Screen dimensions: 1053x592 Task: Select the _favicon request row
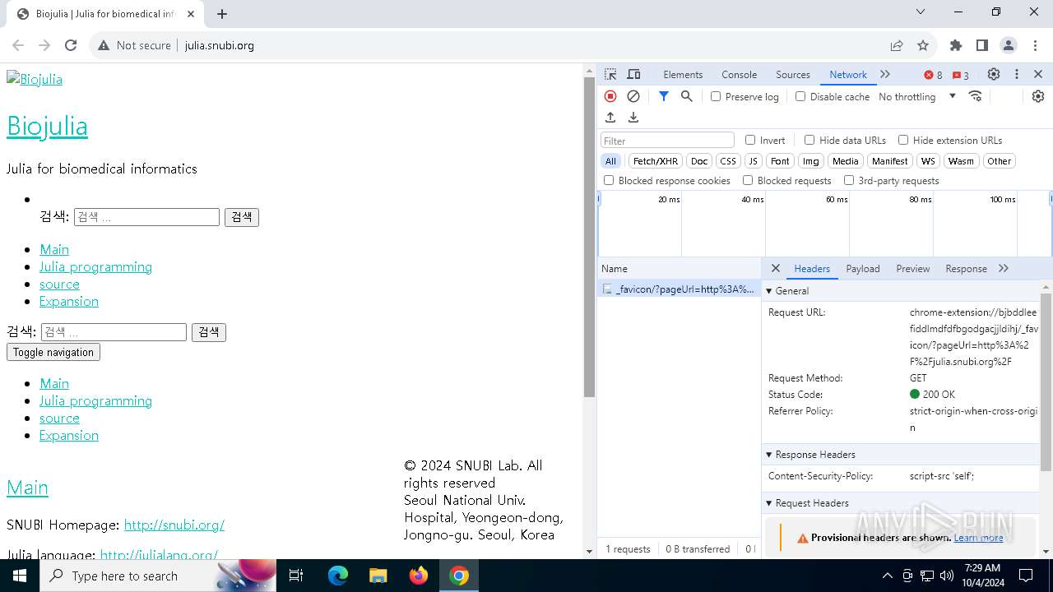coord(680,289)
